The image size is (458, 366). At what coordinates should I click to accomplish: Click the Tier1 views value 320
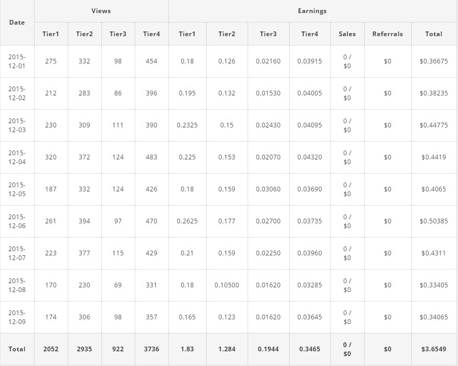pyautogui.click(x=51, y=157)
